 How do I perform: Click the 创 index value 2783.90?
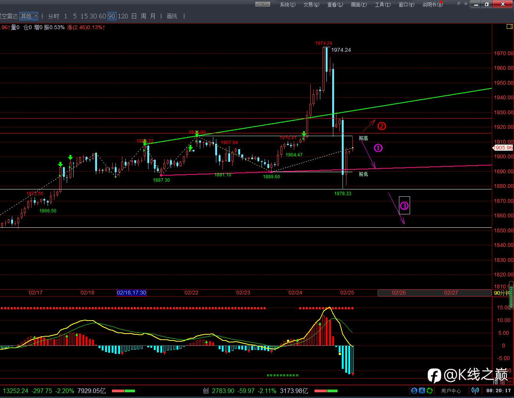point(222,391)
